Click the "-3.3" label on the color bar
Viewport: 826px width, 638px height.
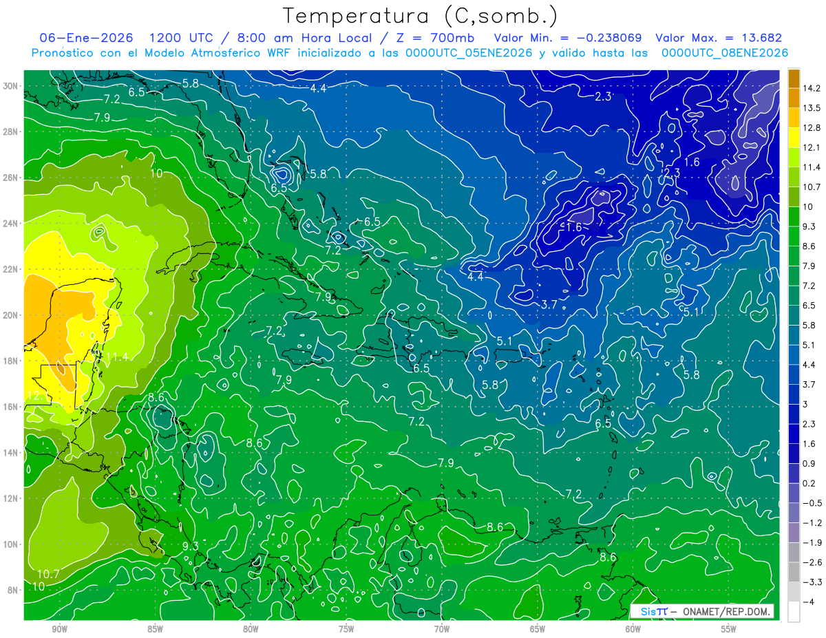click(x=812, y=582)
